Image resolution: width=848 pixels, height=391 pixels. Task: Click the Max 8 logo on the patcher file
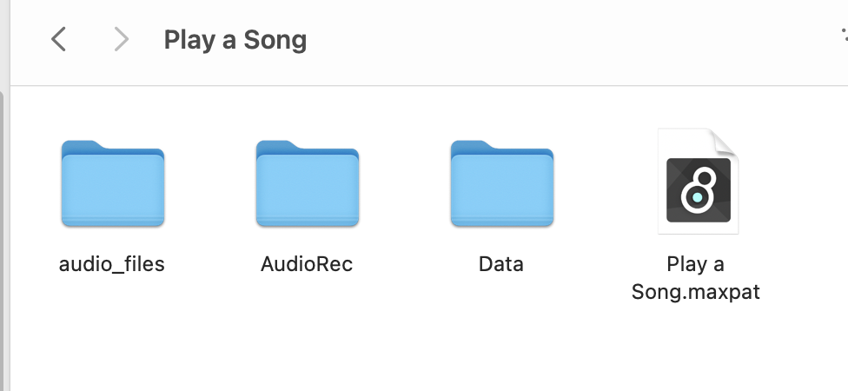click(699, 190)
